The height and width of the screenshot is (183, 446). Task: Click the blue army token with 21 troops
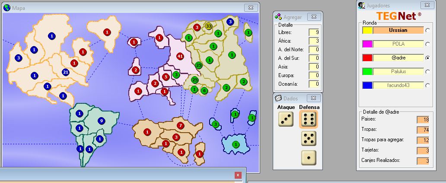point(66,72)
